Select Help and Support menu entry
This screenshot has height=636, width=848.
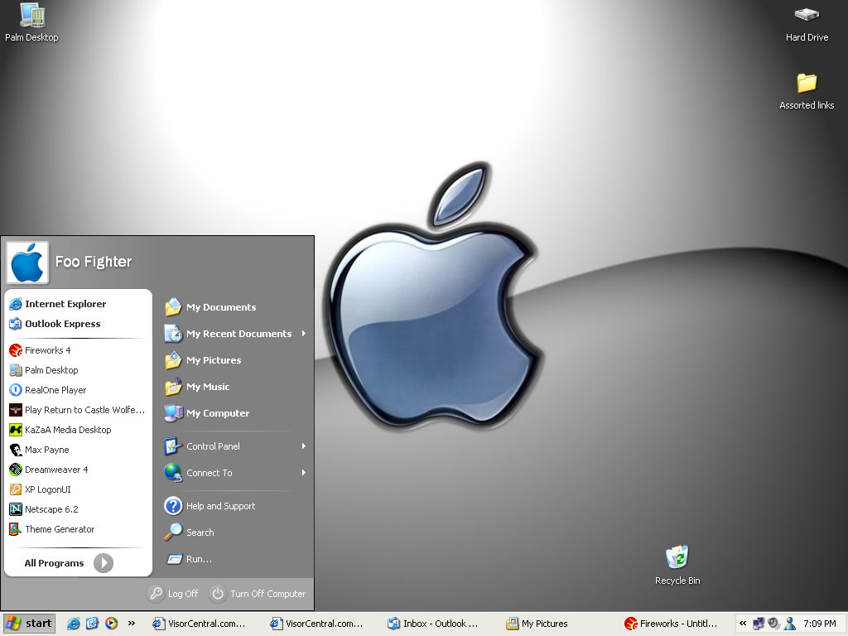click(x=220, y=506)
